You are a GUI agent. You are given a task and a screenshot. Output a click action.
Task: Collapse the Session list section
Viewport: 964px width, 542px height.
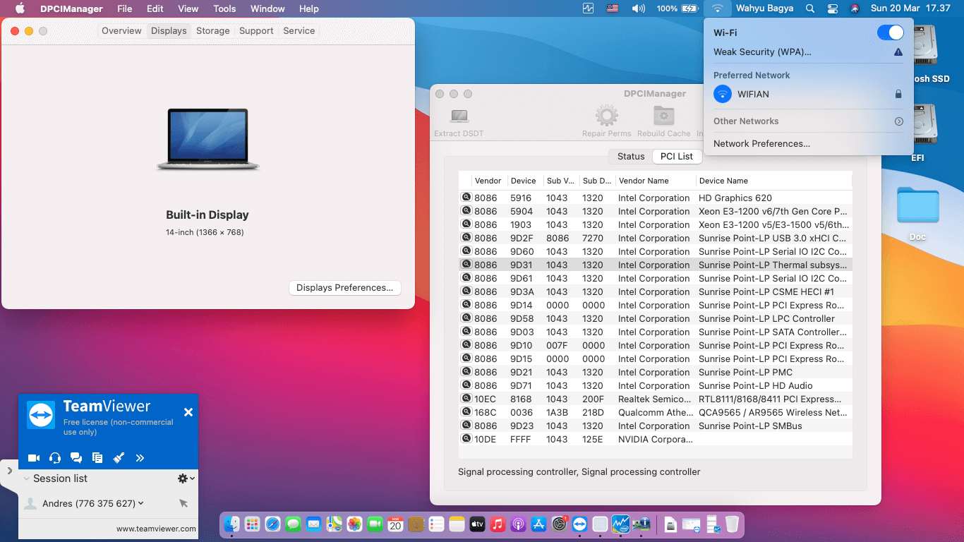pyautogui.click(x=27, y=478)
